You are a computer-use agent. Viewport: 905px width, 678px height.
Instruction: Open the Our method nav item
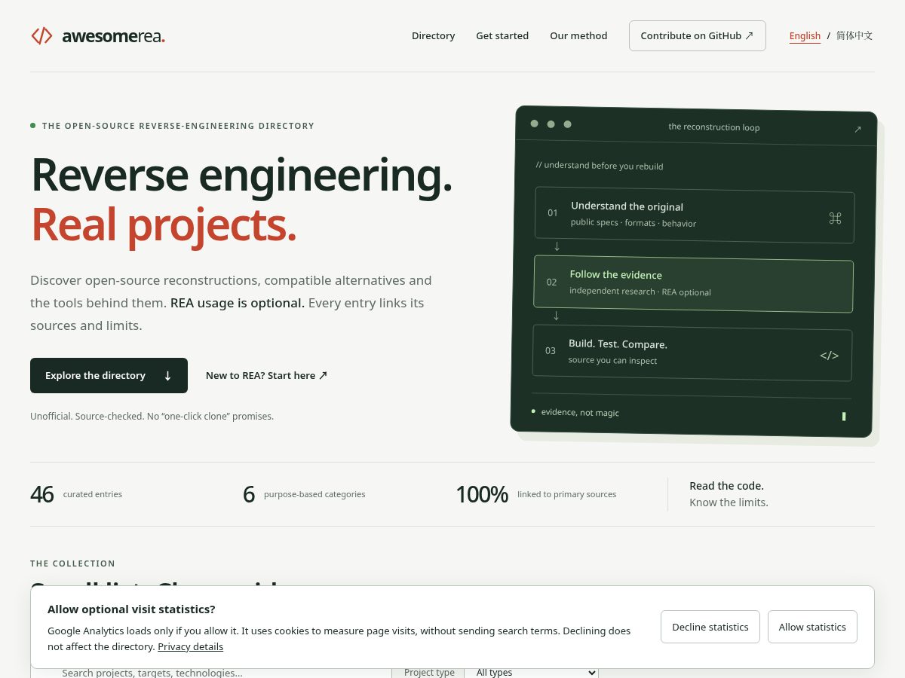(x=578, y=35)
